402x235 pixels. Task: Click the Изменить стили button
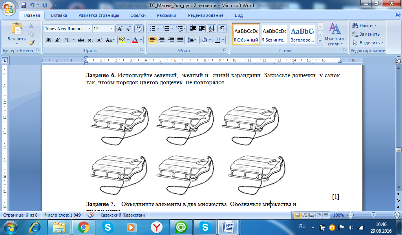(335, 34)
